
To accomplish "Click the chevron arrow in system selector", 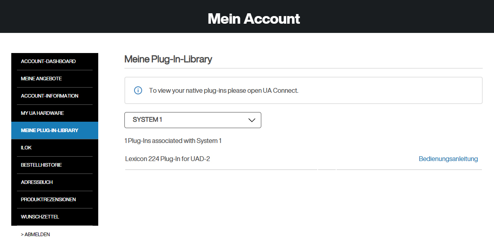I will click(x=252, y=120).
